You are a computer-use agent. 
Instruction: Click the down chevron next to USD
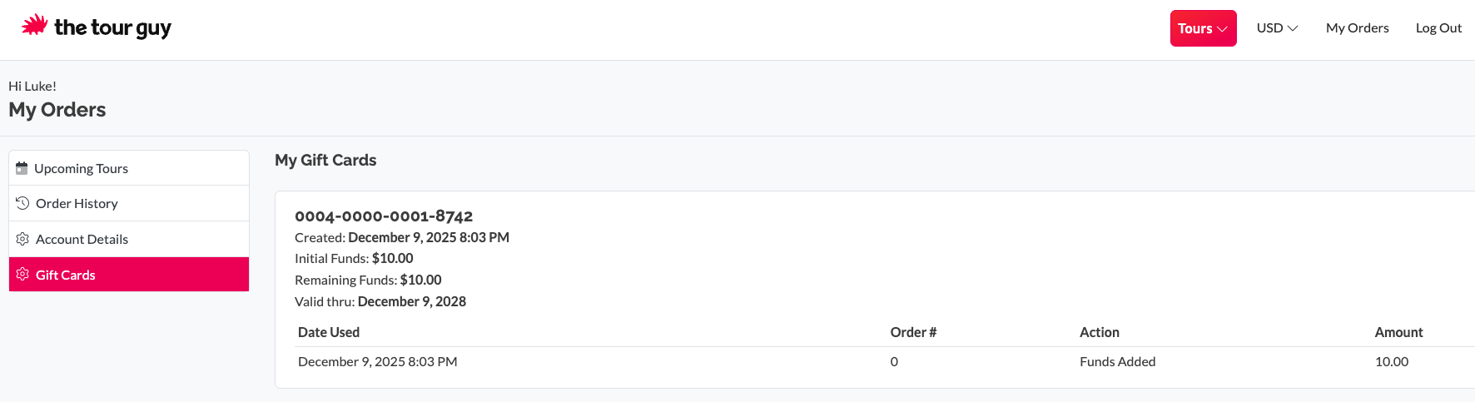coord(1293,28)
